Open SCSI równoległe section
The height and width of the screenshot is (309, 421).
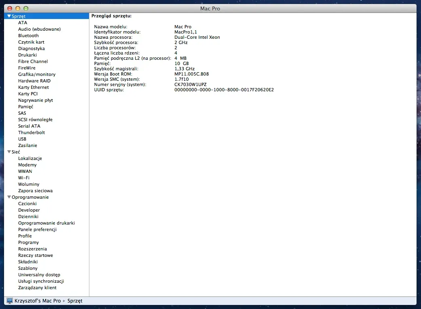coord(35,120)
